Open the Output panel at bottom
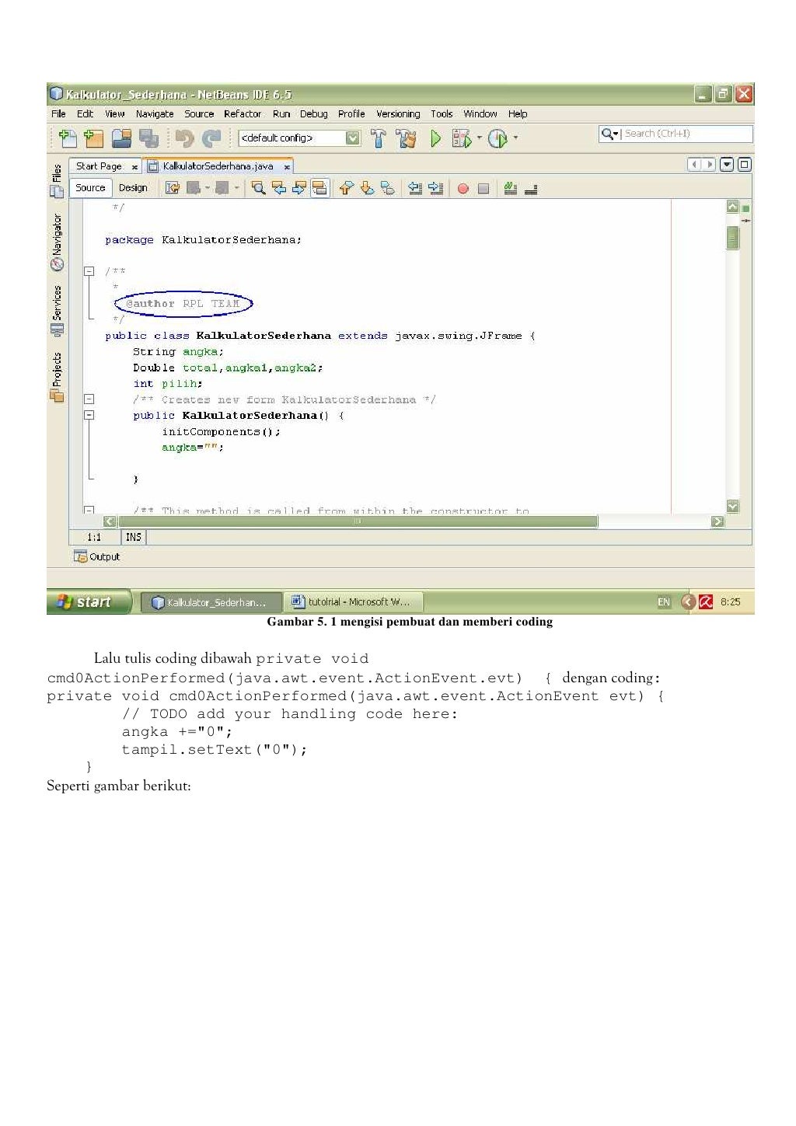The height and width of the screenshot is (1126, 796). 97,556
